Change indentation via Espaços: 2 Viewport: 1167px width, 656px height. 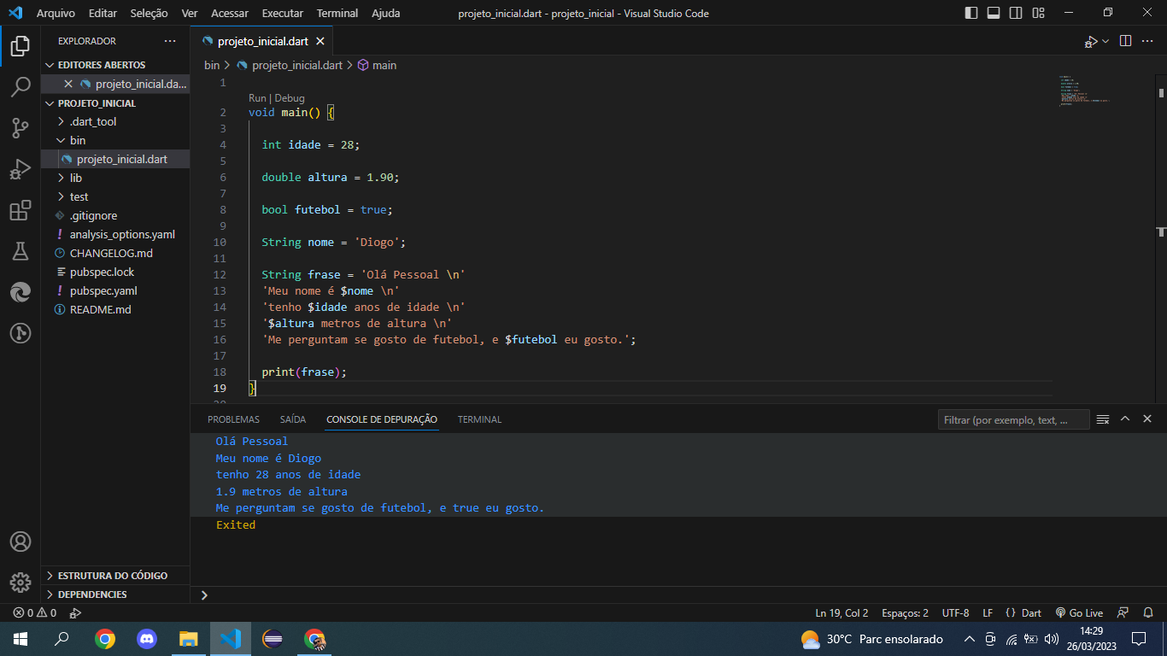tap(905, 612)
